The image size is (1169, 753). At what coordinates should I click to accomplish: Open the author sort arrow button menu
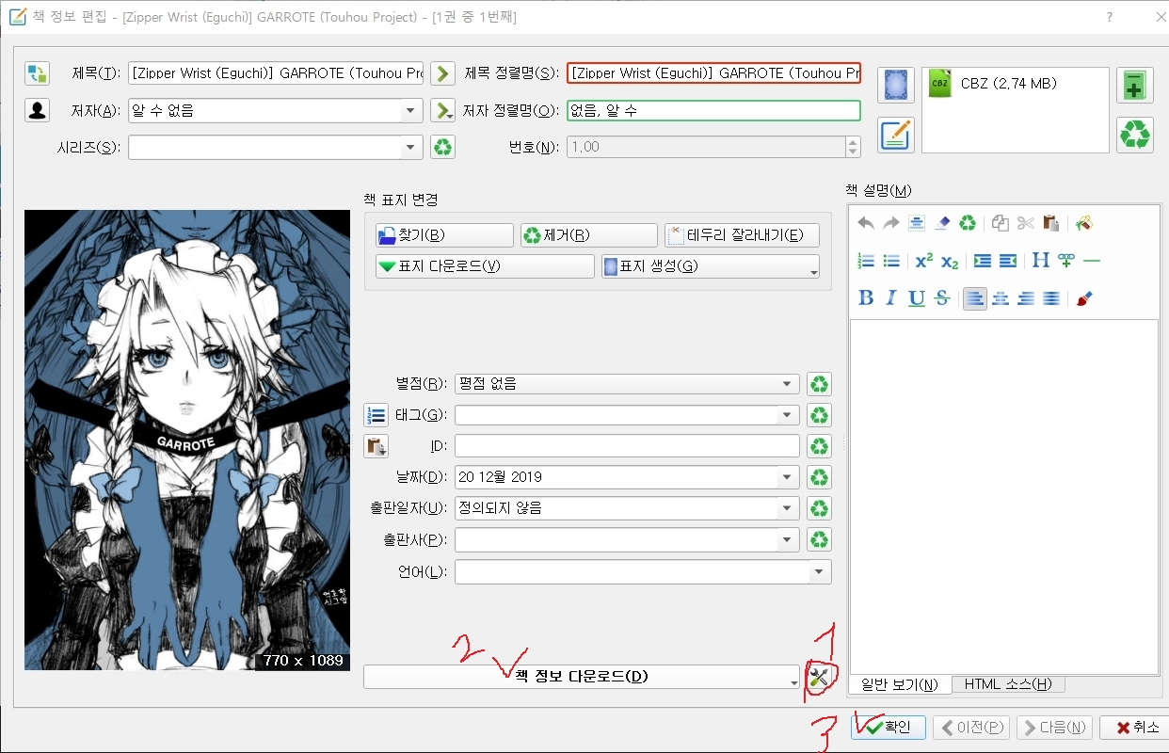pyautogui.click(x=442, y=111)
